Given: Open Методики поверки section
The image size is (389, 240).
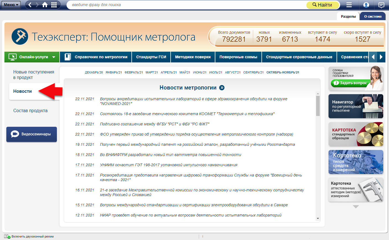Looking at the screenshot, I should point(193,57).
